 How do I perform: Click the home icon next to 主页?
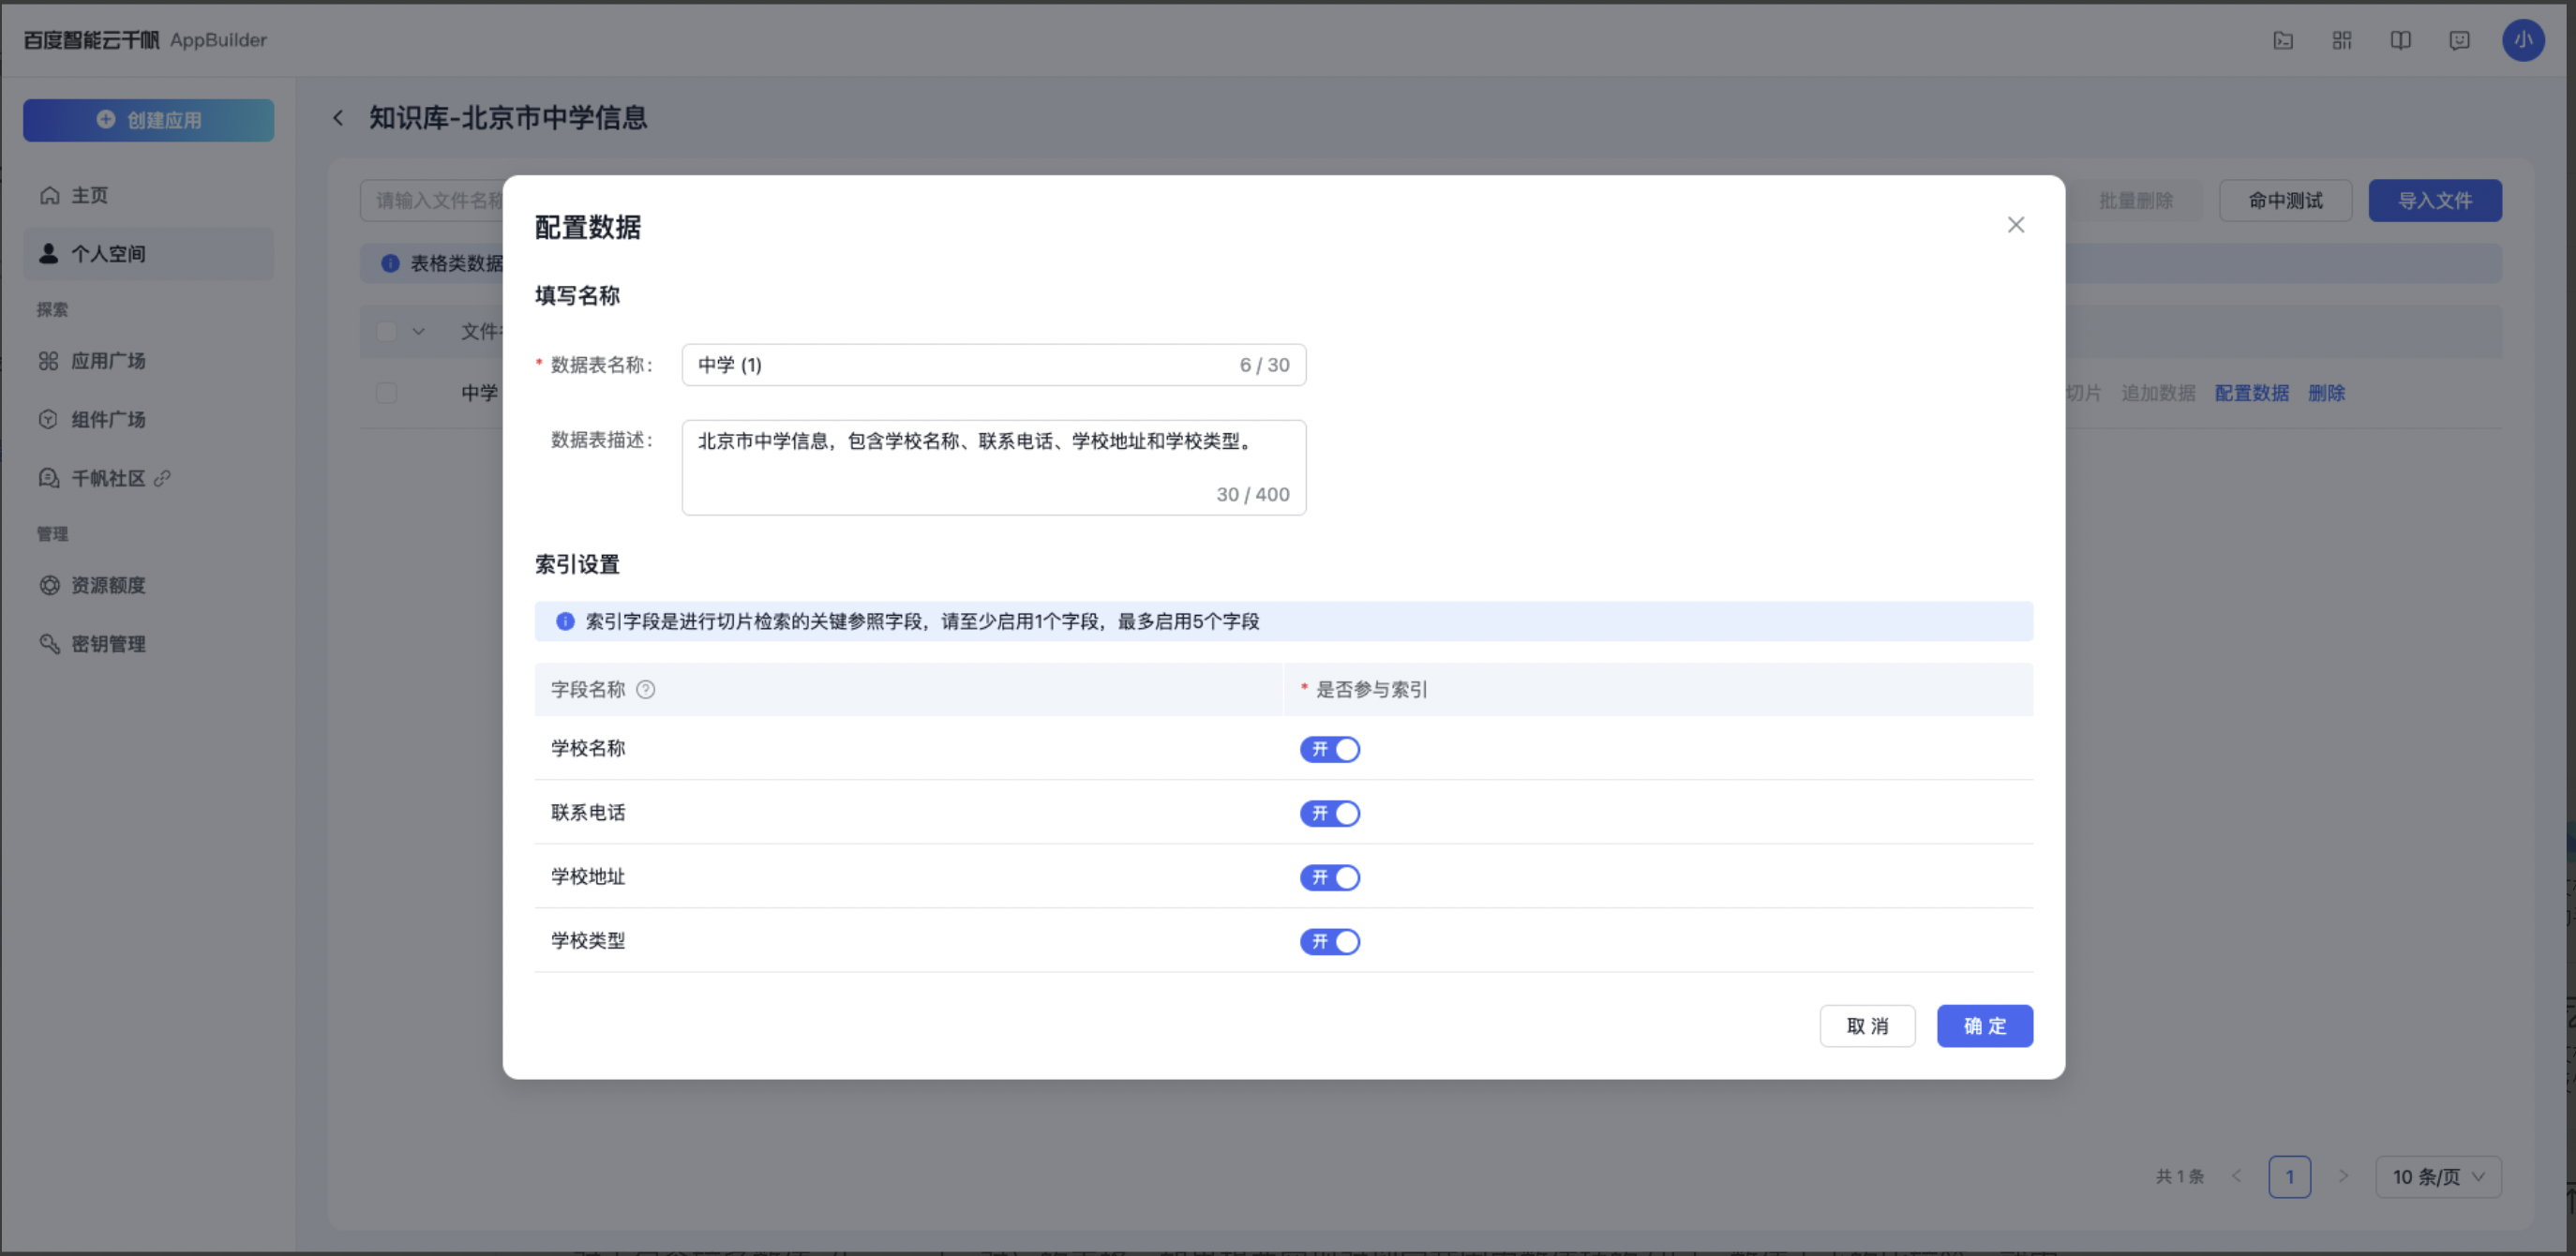[x=49, y=195]
